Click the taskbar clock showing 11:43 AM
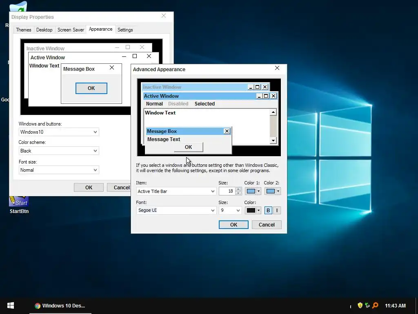This screenshot has height=314, width=418. click(395, 306)
